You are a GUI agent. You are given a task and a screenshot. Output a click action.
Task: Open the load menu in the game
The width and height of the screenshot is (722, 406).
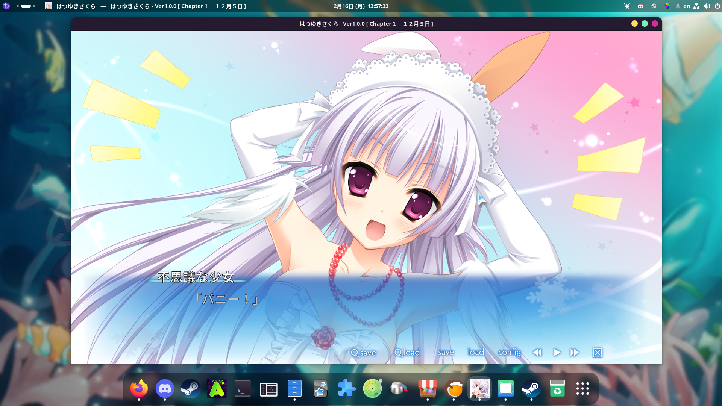click(x=476, y=352)
